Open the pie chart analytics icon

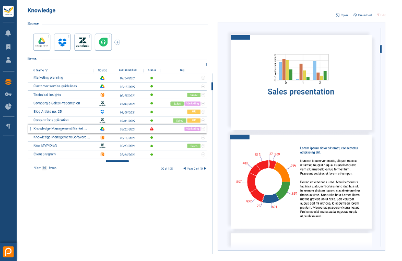pyautogui.click(x=8, y=106)
